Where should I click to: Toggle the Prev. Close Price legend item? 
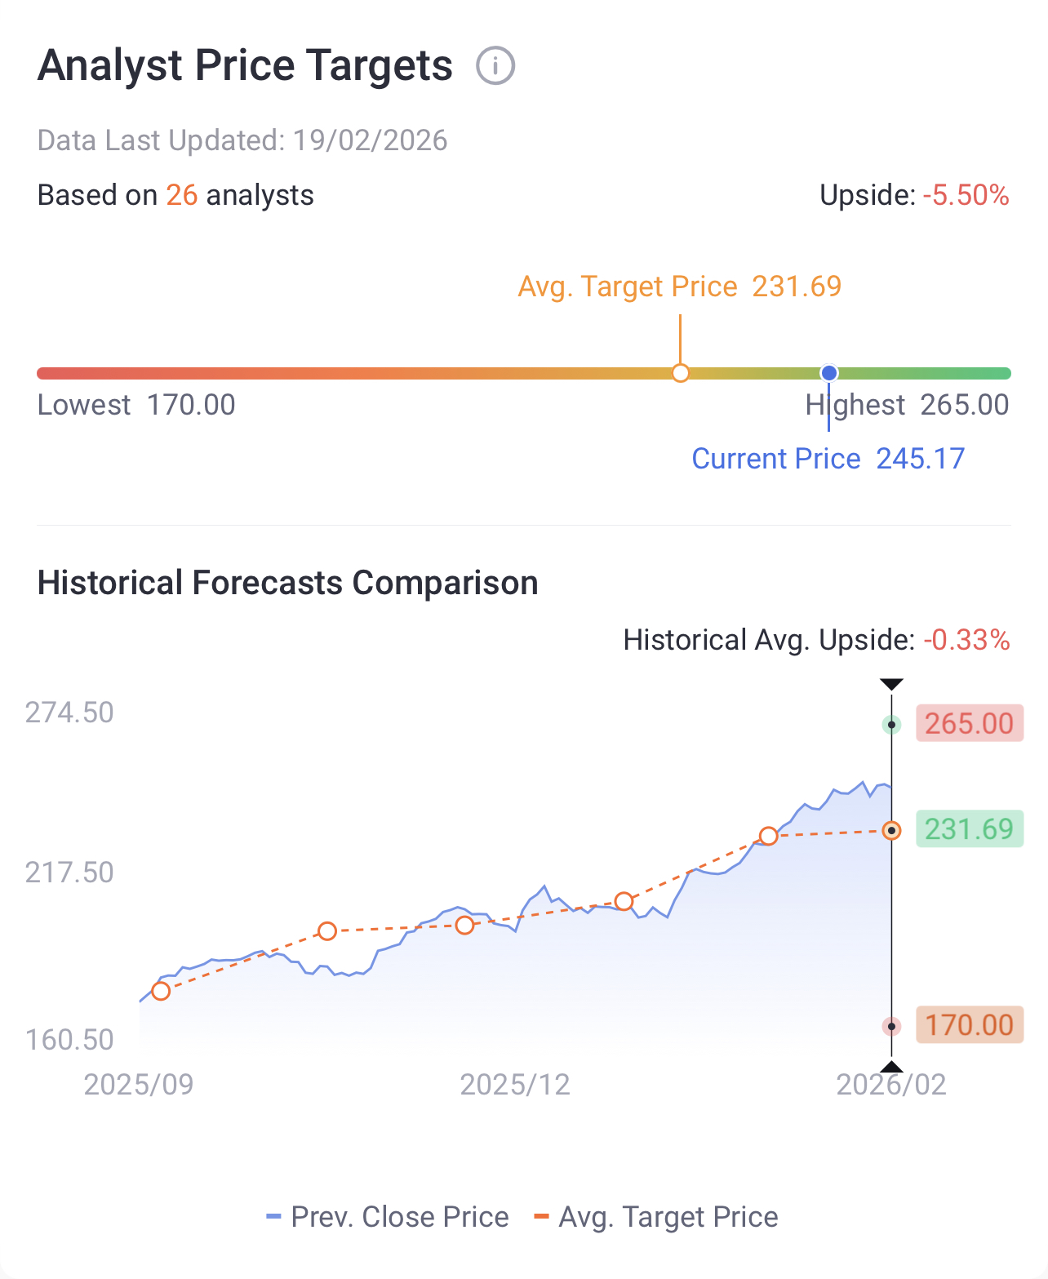tap(388, 1217)
